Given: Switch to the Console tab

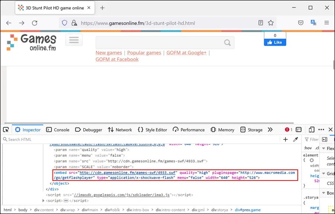Looking at the screenshot, I should point(58,130).
